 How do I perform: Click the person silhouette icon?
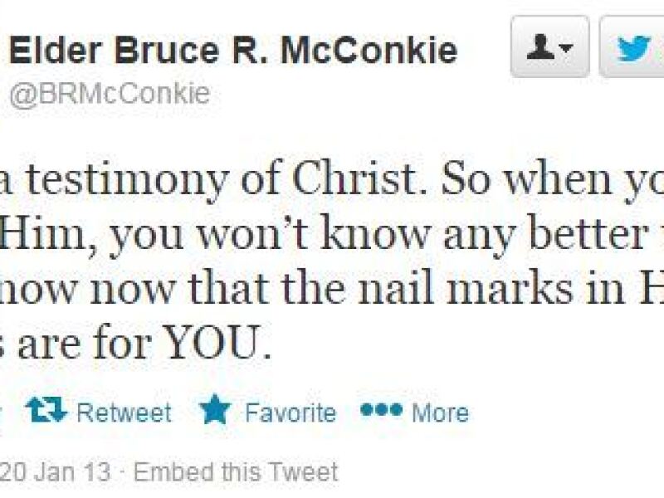(540, 47)
